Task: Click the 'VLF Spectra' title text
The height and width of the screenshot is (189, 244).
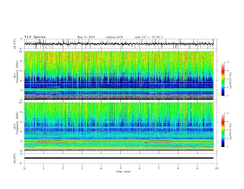Action: click(x=35, y=37)
